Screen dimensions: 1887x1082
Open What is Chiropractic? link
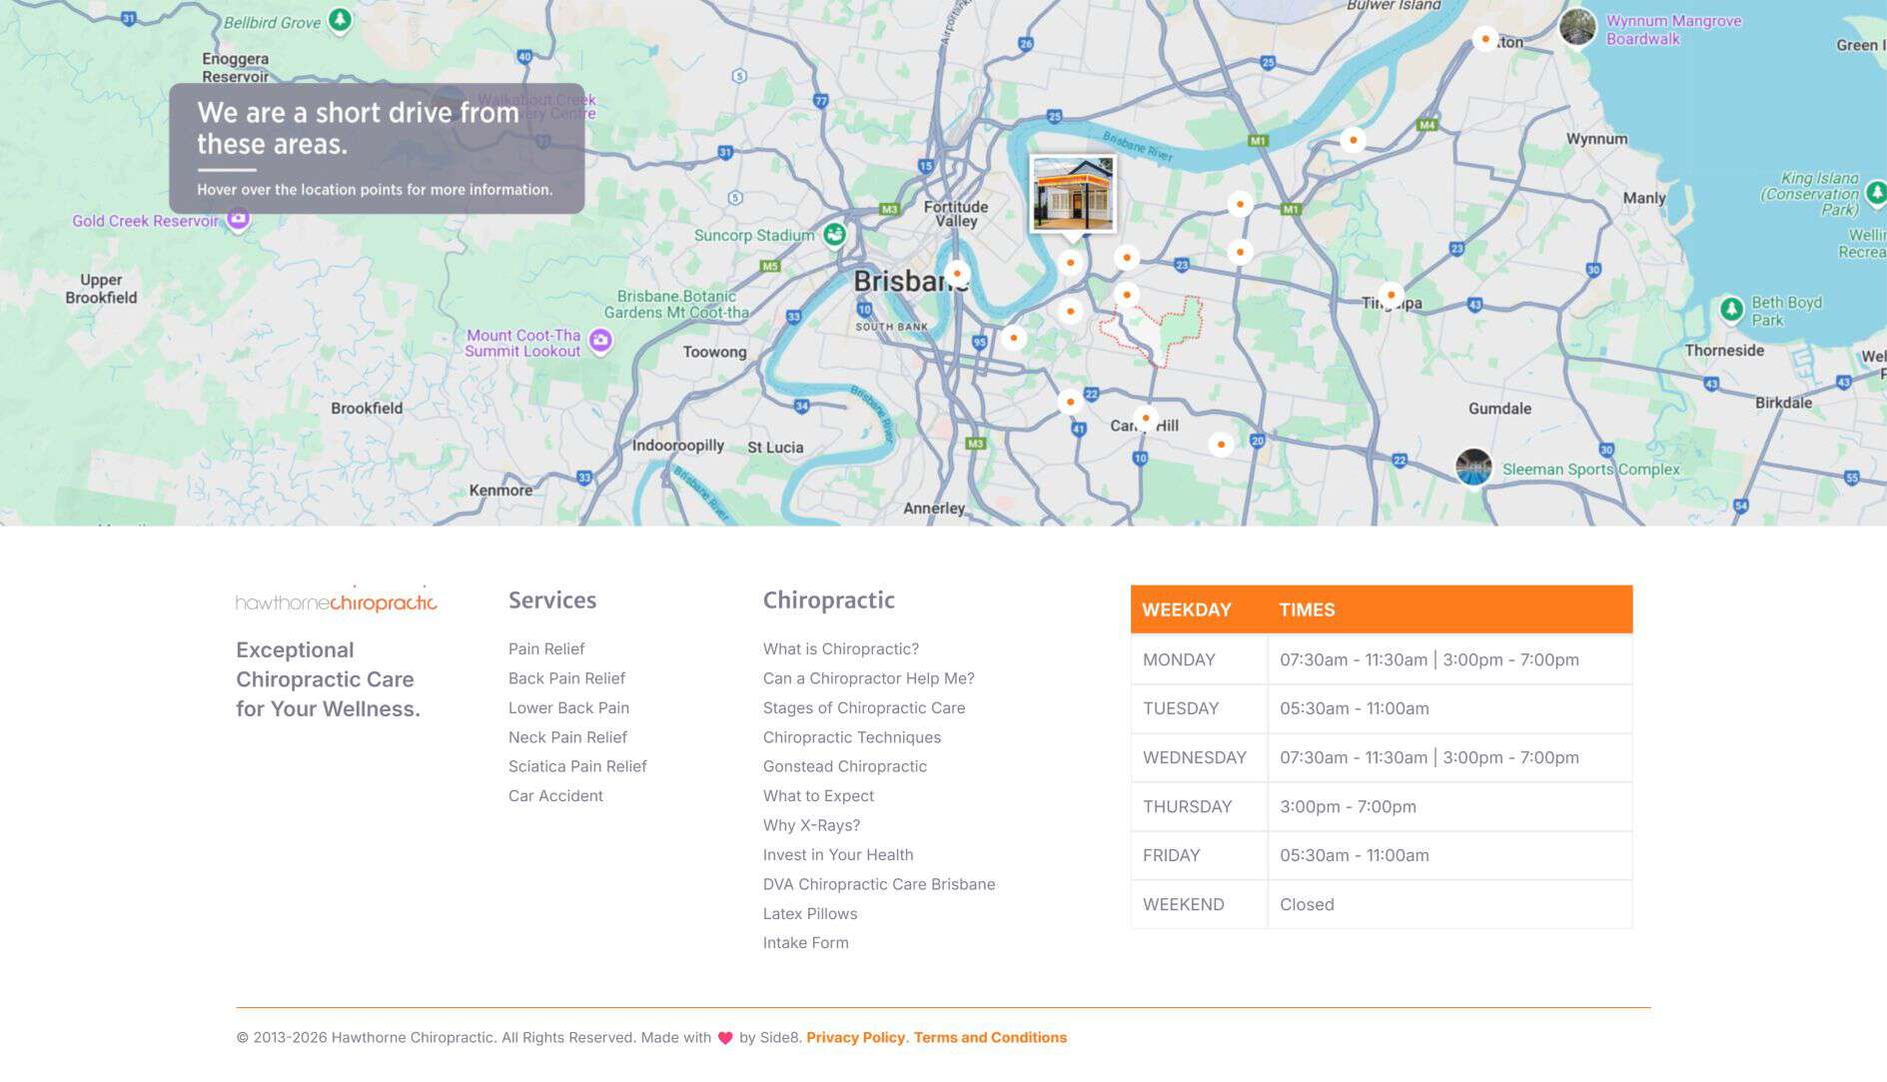point(841,648)
